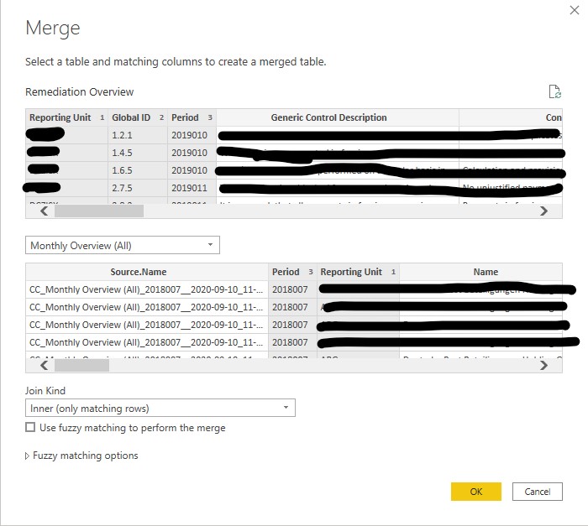The height and width of the screenshot is (526, 588).
Task: Click left scroll arrow of lower table
Action: [44, 365]
